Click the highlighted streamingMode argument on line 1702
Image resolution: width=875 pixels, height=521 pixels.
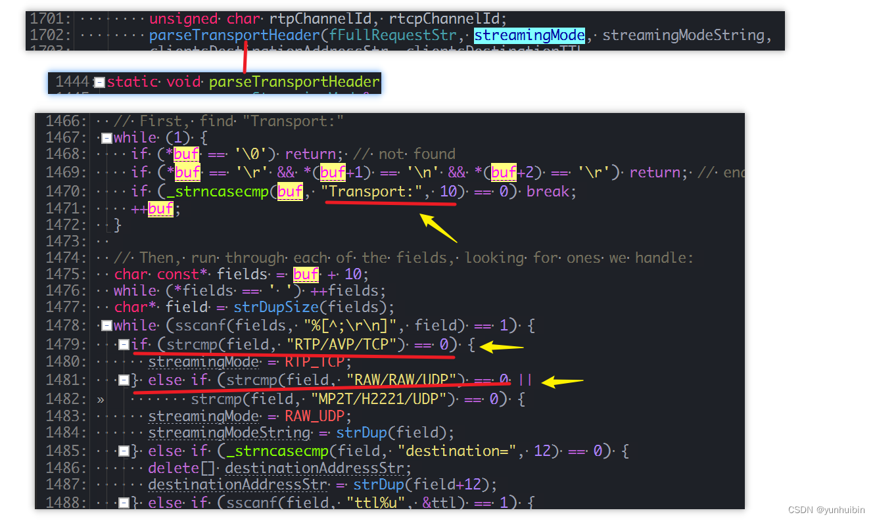point(529,35)
